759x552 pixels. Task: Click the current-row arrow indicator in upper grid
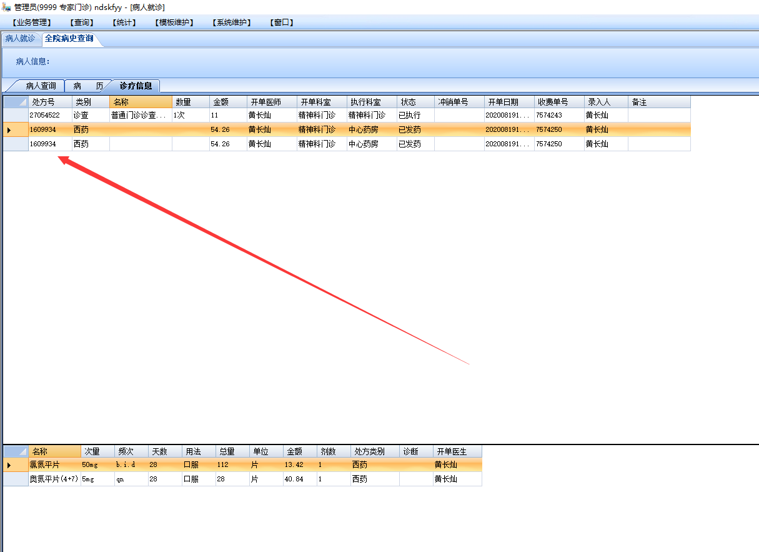(x=9, y=130)
